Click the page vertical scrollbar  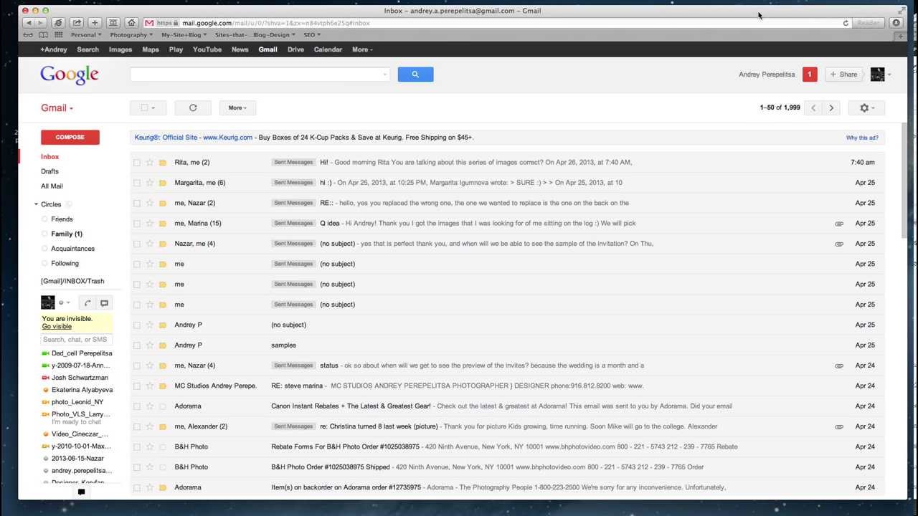904,179
